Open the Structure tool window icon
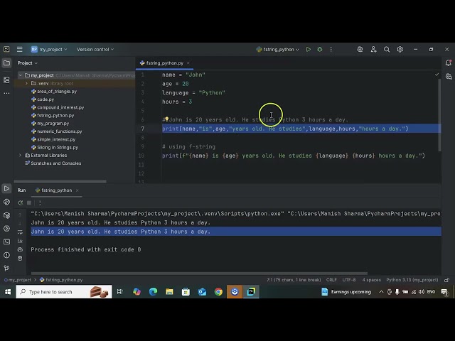Viewport: 455px width, 341px height. click(6, 80)
